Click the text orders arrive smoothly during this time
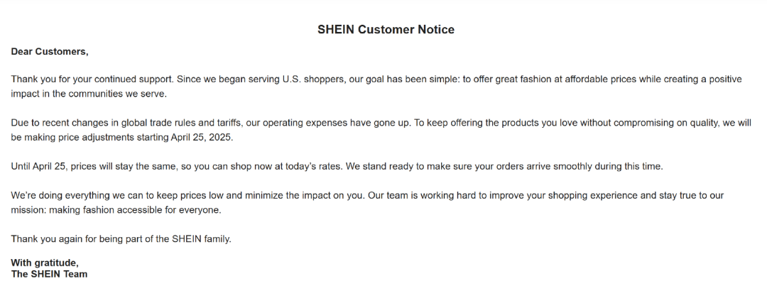This screenshot has width=767, height=303. [580, 166]
